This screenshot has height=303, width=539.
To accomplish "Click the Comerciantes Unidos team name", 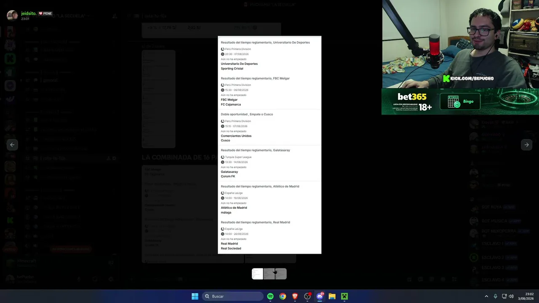I will point(236,136).
